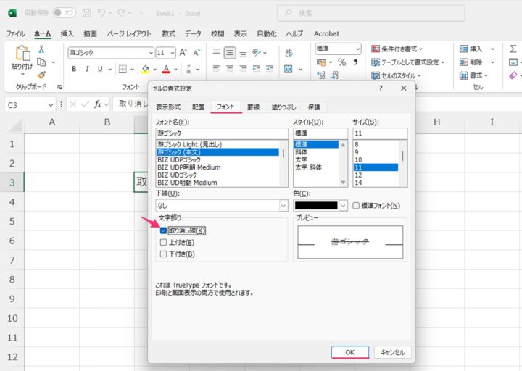Select 太字 in the style list
Viewport: 522px width, 371px height.
(x=301, y=159)
